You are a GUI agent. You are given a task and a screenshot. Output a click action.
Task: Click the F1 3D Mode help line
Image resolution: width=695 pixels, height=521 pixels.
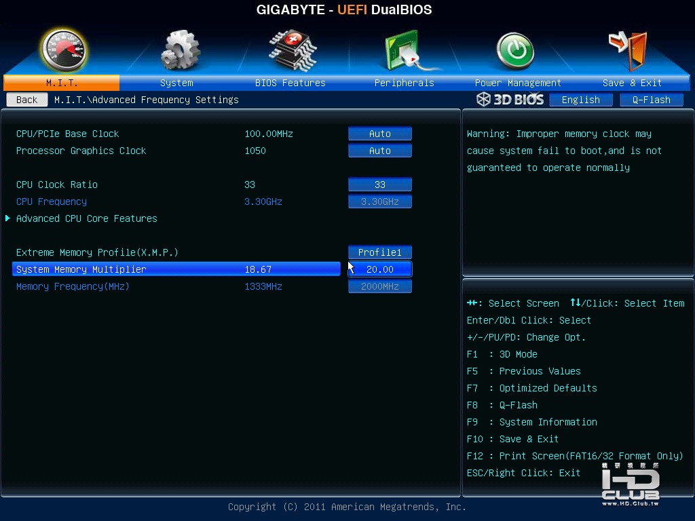(502, 354)
